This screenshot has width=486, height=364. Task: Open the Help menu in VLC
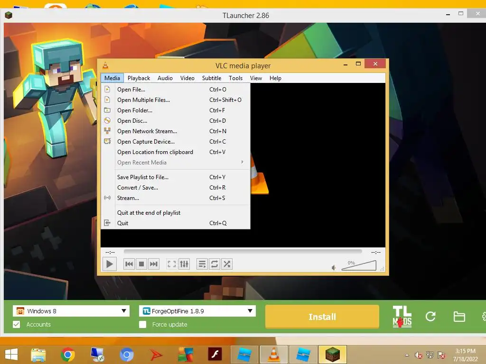[x=275, y=78]
